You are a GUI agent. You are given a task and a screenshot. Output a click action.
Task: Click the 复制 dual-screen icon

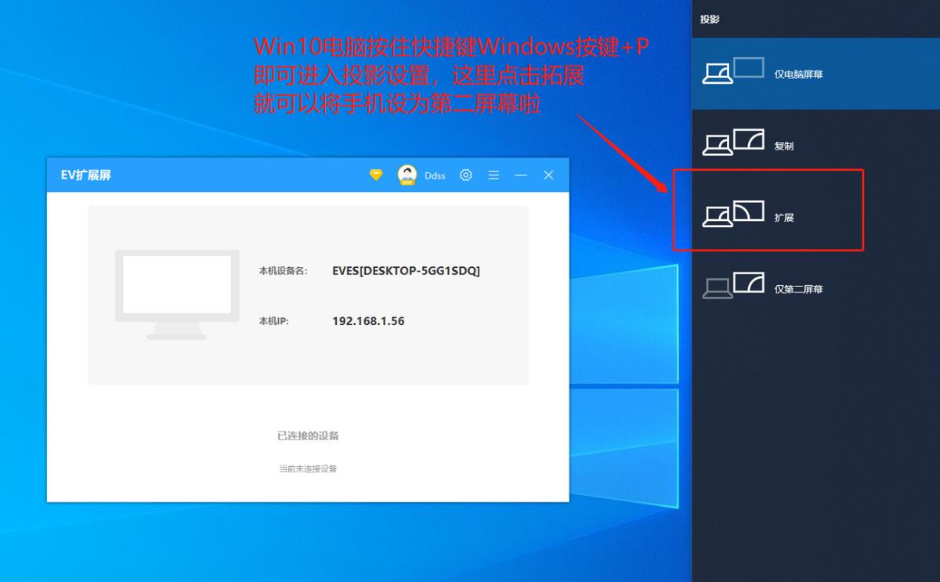[733, 143]
